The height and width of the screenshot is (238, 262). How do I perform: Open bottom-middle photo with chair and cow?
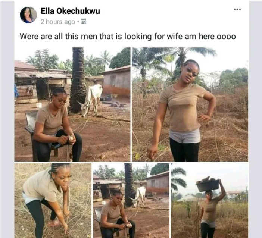click(131, 200)
